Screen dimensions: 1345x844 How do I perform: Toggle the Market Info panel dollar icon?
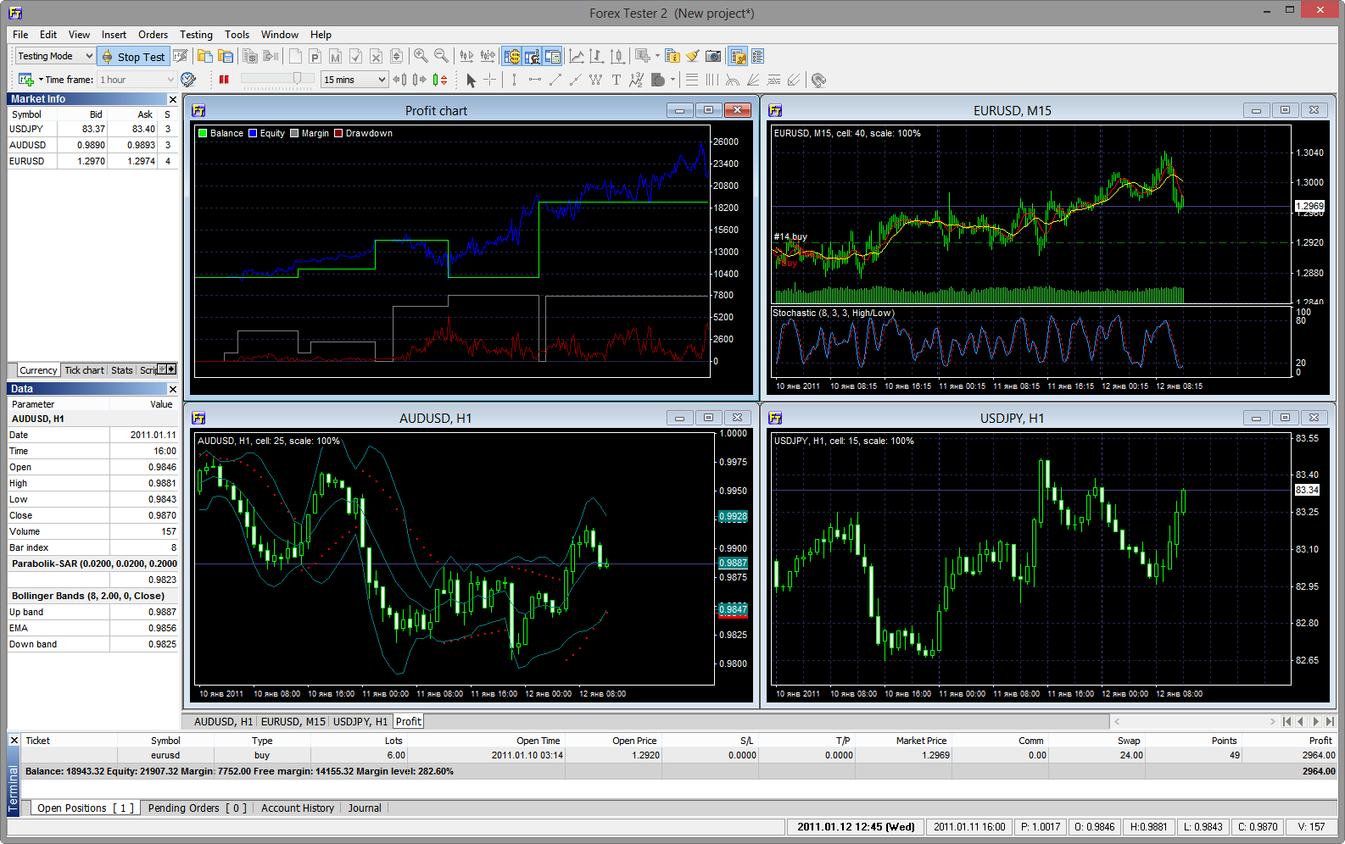[x=511, y=56]
